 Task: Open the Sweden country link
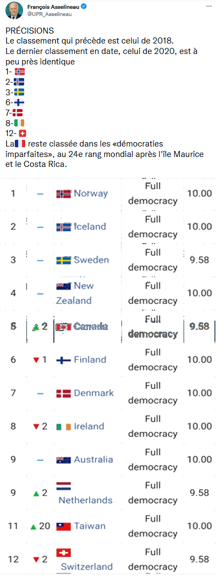pos(91,259)
